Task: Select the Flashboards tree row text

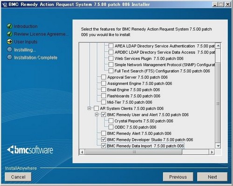Action: coord(134,96)
